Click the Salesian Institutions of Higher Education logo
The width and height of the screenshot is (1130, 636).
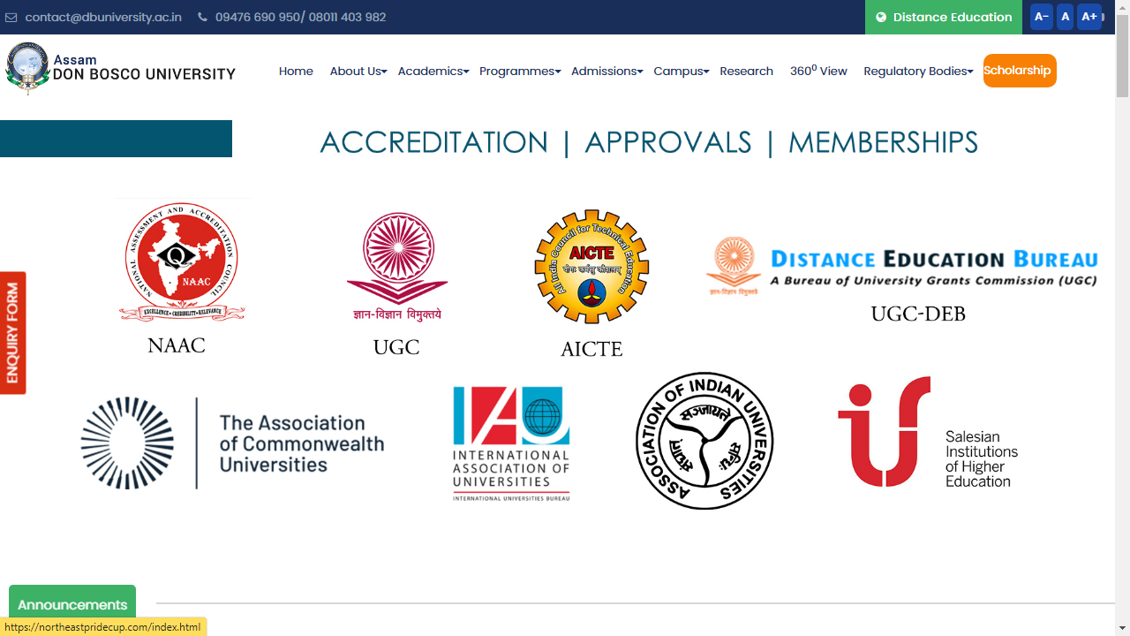coord(928,432)
